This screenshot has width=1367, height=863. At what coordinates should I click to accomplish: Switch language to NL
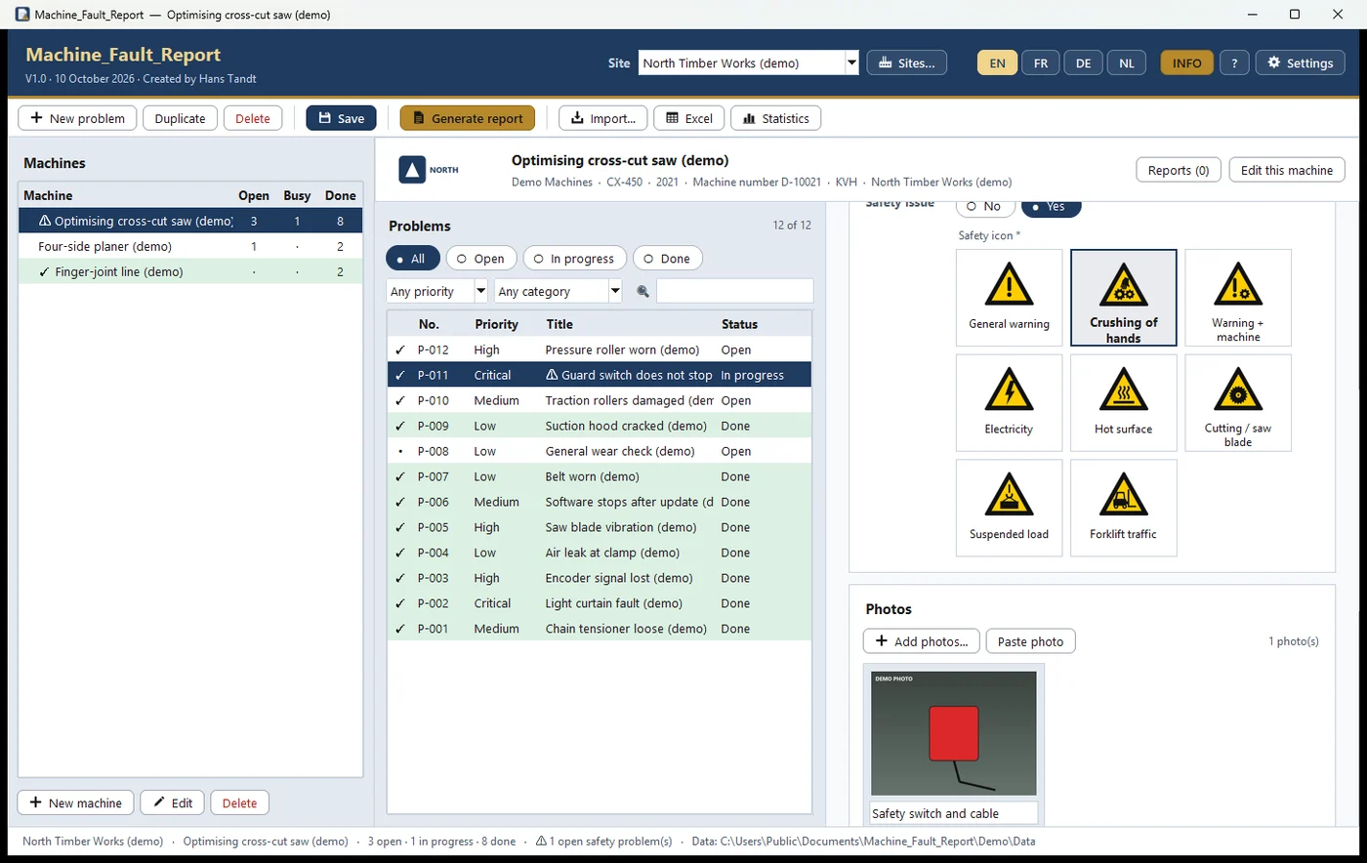pos(1127,62)
